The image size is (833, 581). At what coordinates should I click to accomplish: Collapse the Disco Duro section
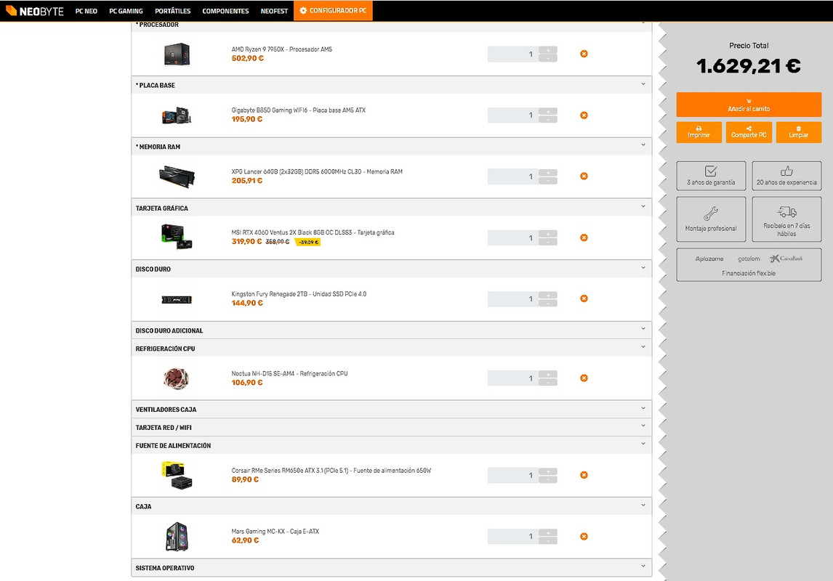tap(643, 269)
